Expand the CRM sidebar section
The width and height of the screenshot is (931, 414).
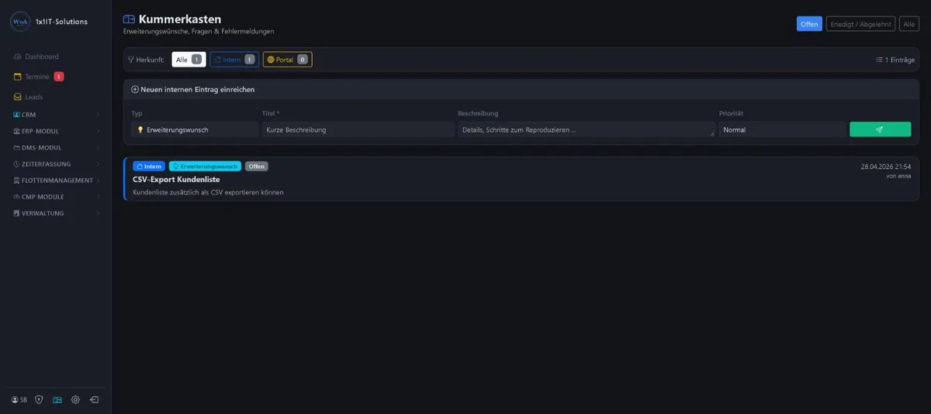[56, 115]
